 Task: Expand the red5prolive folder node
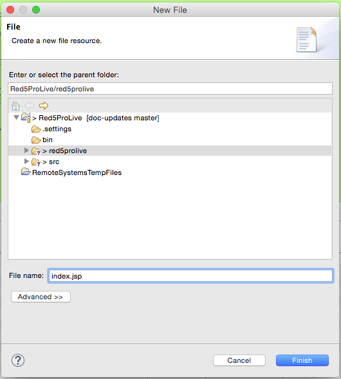26,151
